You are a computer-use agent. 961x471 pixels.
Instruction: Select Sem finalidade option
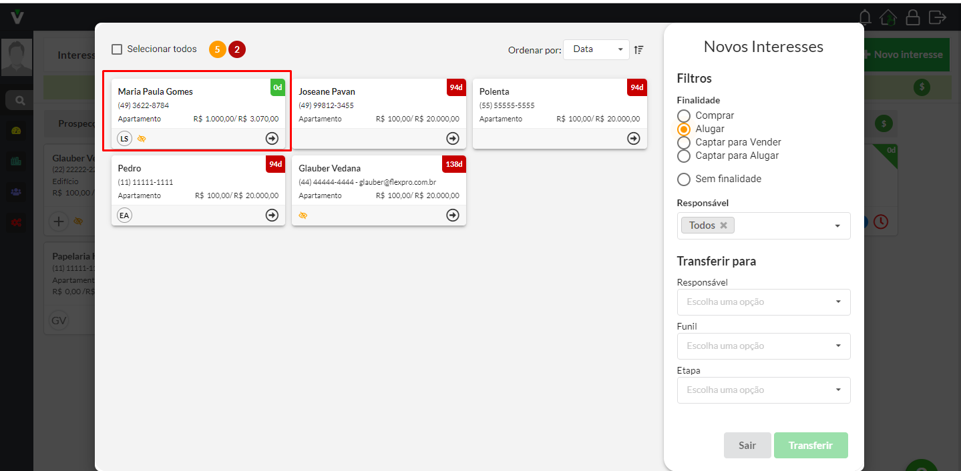point(684,179)
